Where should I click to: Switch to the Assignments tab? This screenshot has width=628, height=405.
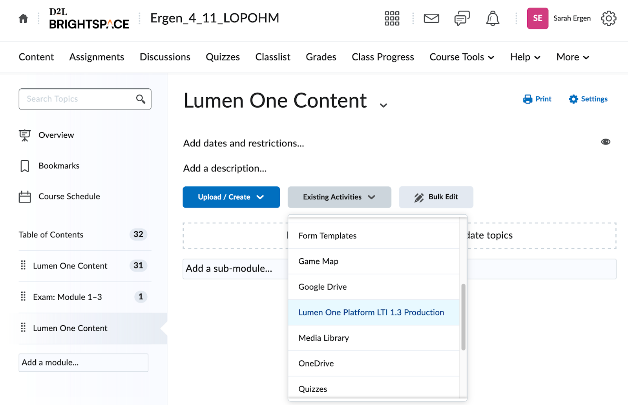coord(97,57)
